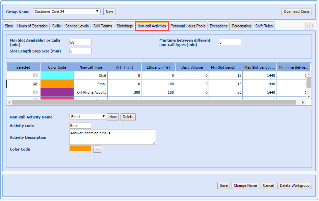Uncheck the Email row checkbox
The image size is (319, 201).
(35, 84)
